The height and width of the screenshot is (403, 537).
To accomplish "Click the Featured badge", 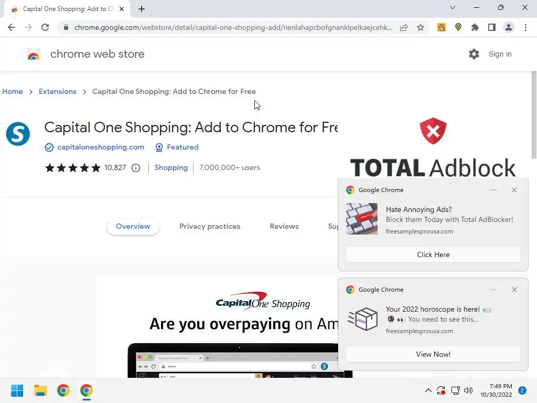I will point(177,147).
